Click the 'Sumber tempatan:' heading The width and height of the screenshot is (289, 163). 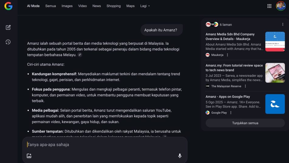click(48, 131)
